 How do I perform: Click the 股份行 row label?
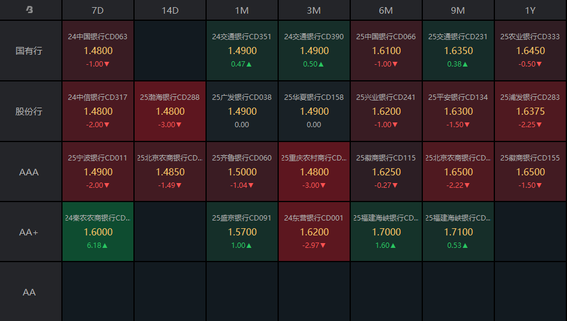pyautogui.click(x=29, y=111)
